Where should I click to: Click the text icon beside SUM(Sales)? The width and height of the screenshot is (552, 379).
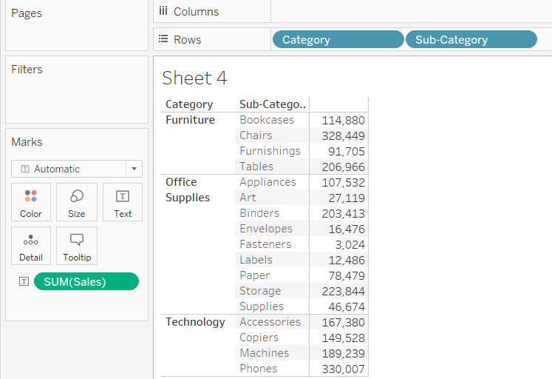[x=24, y=281]
